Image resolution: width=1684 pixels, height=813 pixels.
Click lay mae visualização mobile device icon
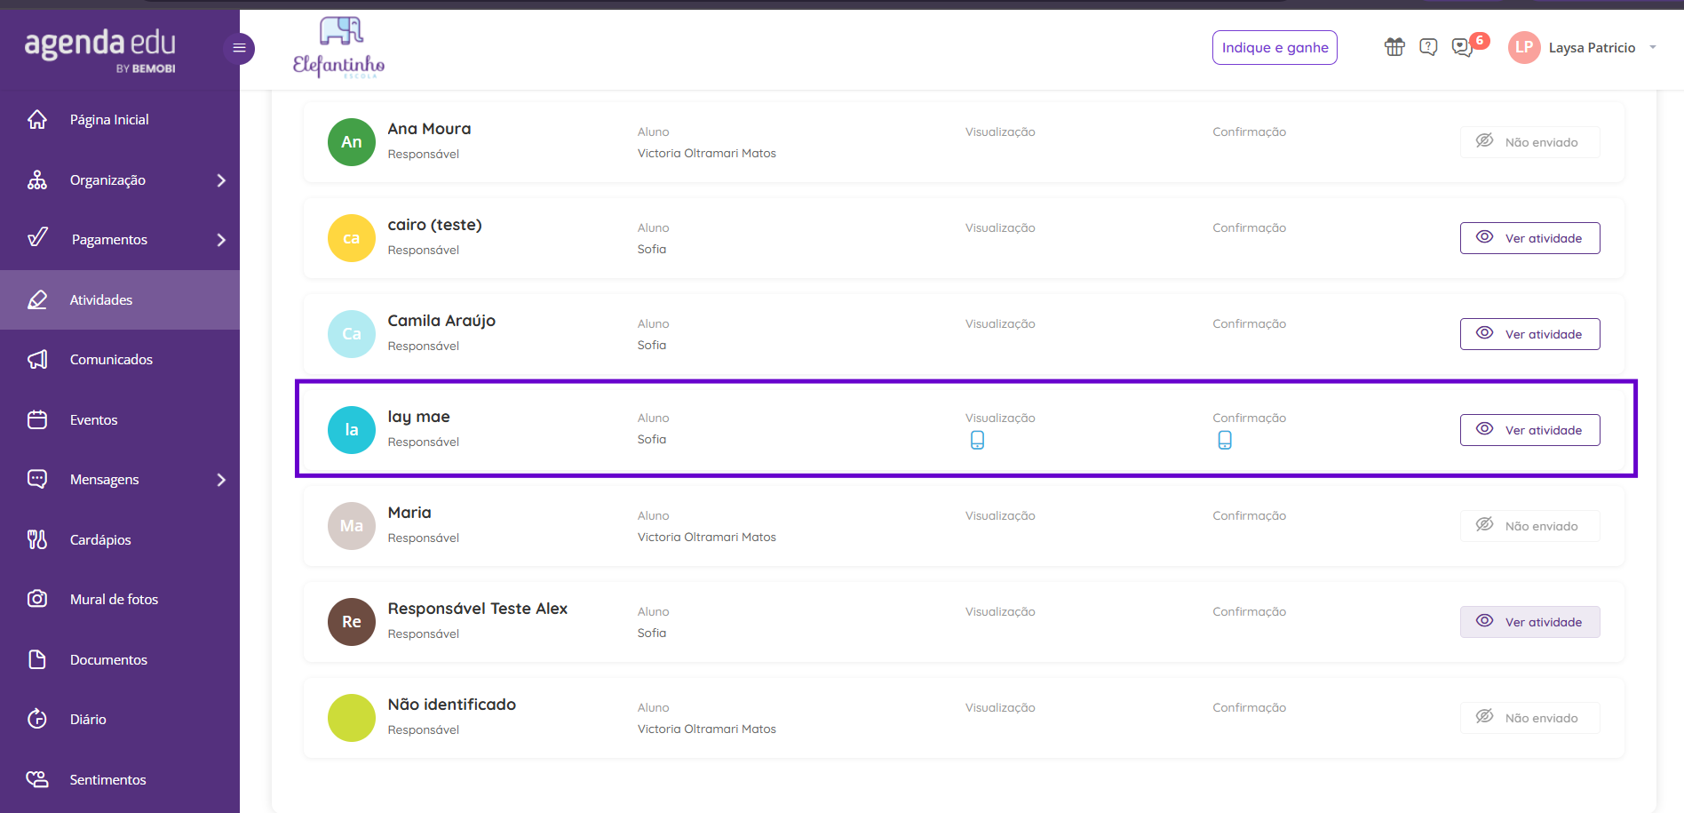pos(977,440)
